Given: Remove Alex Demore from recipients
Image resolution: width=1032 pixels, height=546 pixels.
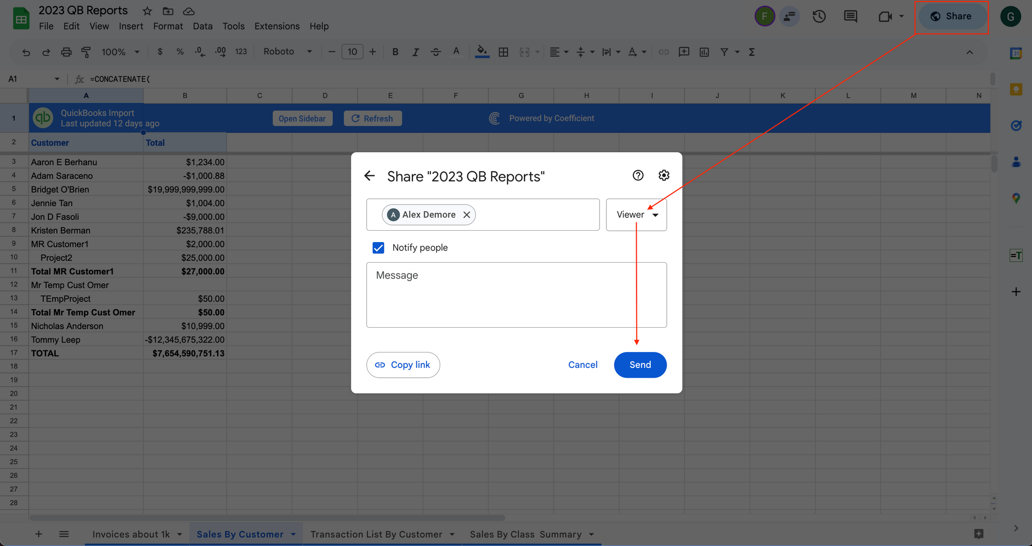Looking at the screenshot, I should click(x=466, y=215).
